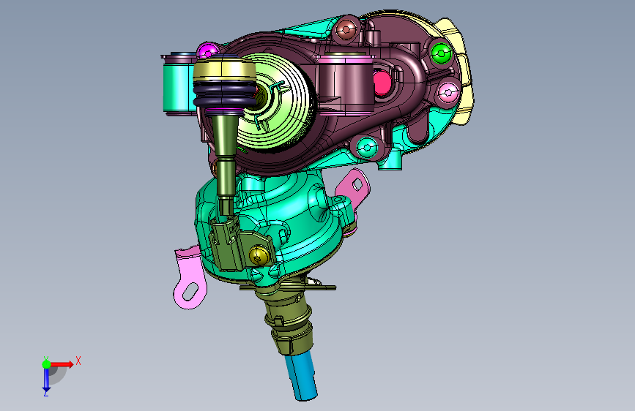This screenshot has width=635, height=411.
Task: Click the red X axis arrow of the triad
Action: [x=63, y=364]
